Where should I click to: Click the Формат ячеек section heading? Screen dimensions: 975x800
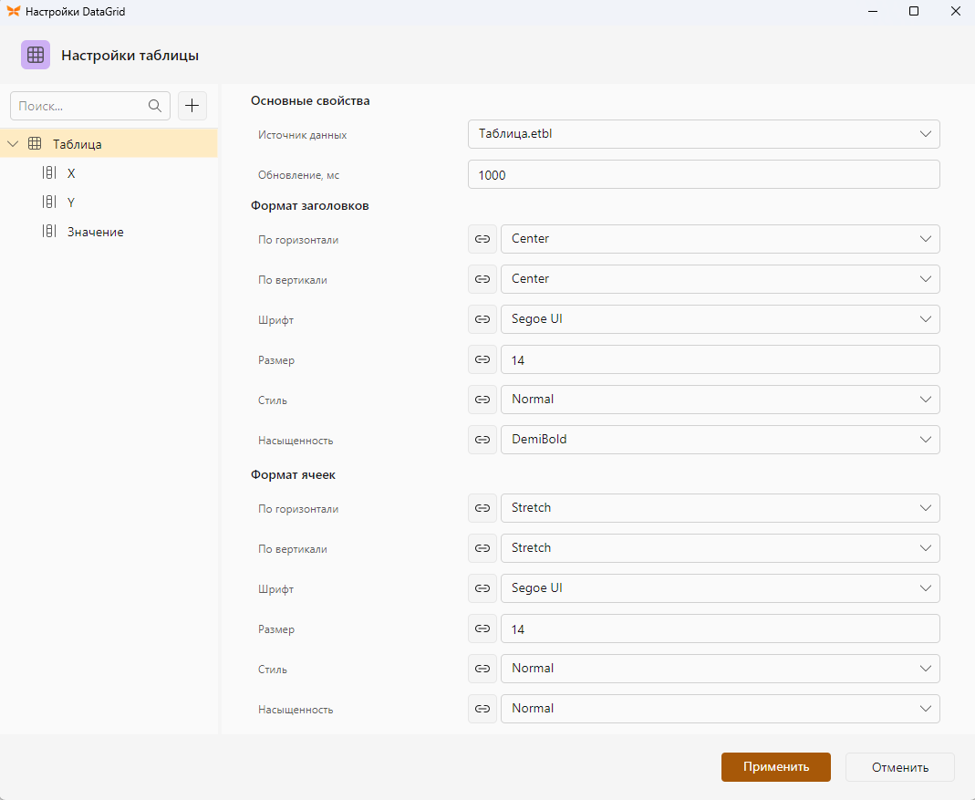point(293,474)
